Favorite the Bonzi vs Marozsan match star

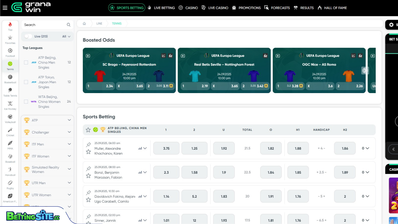[88, 176]
